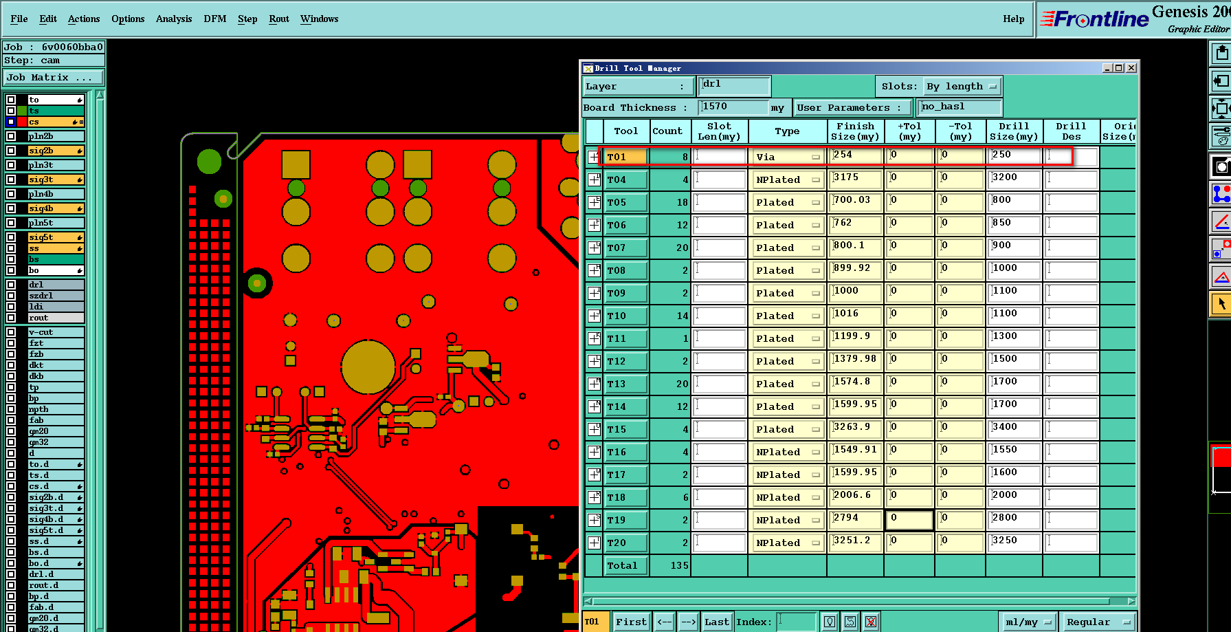Click the plus icon for tool T19
This screenshot has height=632, width=1231.
pos(594,520)
